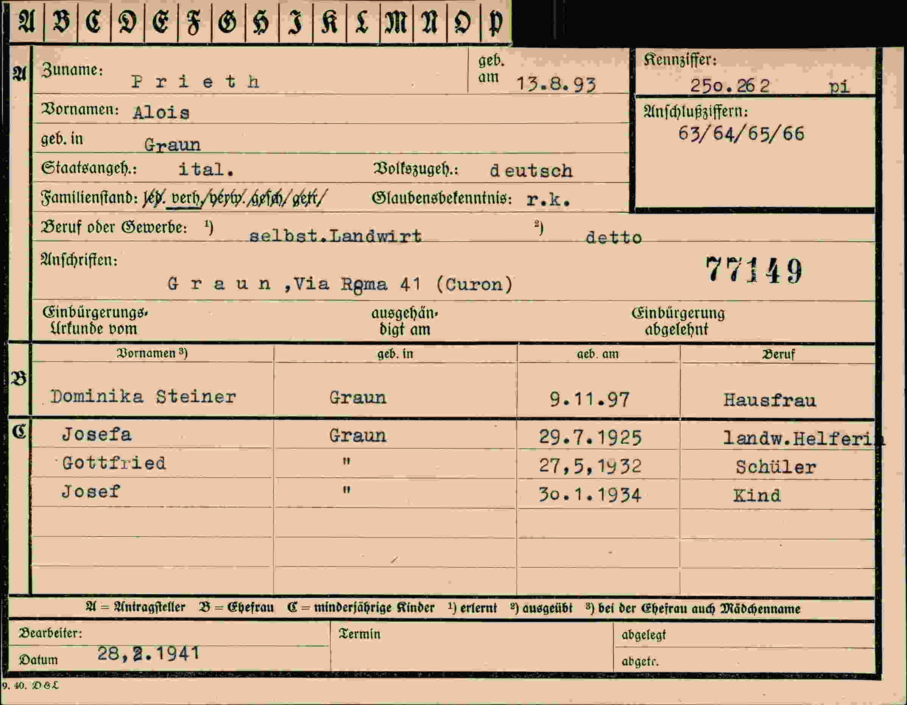Click Anschlußziffern value '63/64/65/66'

(741, 134)
